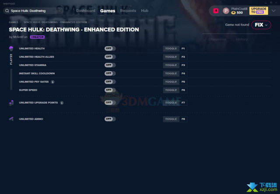
Task: Open creator MrAntiFun's profile link
Action: [x=20, y=37]
